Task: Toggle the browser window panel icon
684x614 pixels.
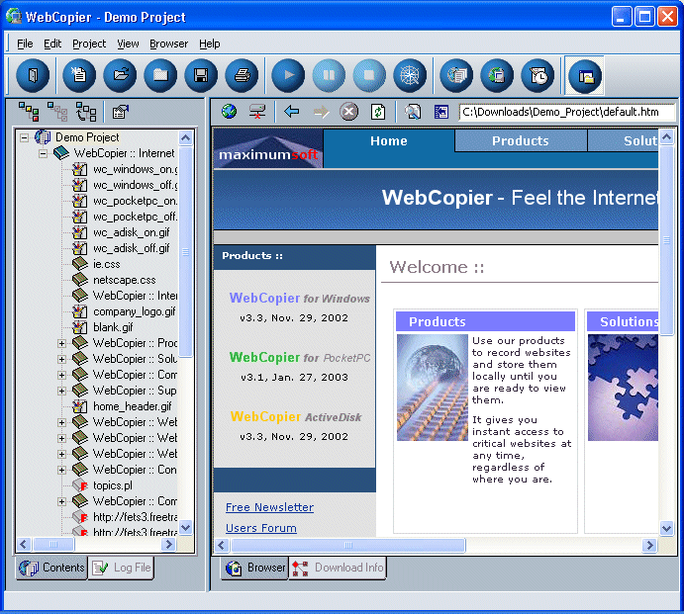Action: click(x=585, y=77)
